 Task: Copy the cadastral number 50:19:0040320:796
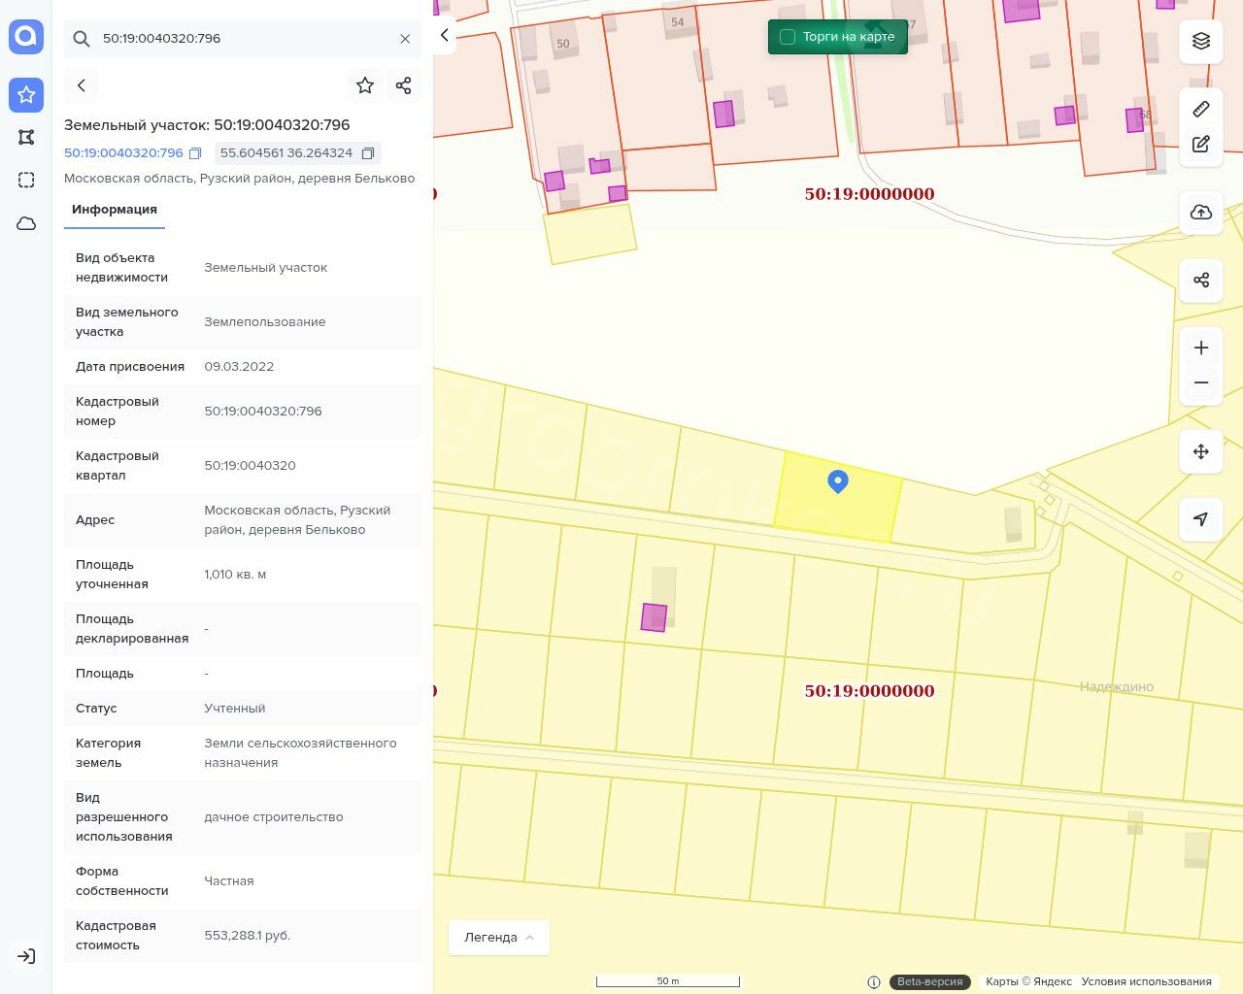195,153
